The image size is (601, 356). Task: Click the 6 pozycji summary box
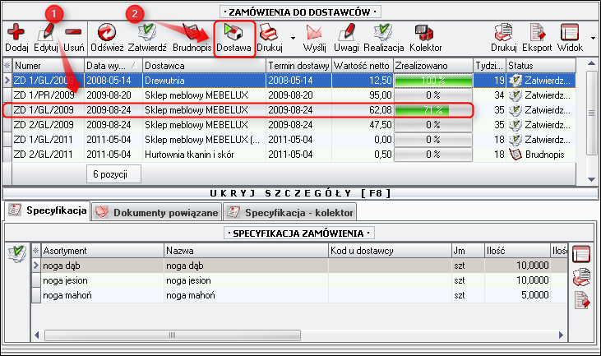coord(113,174)
